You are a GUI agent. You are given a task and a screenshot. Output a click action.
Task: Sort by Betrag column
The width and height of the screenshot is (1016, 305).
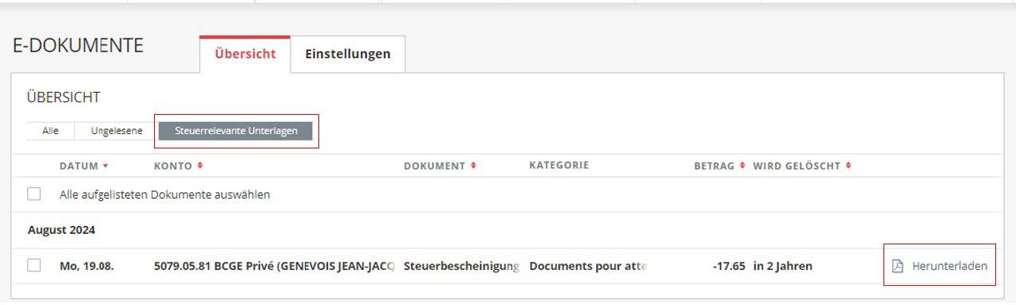point(720,166)
